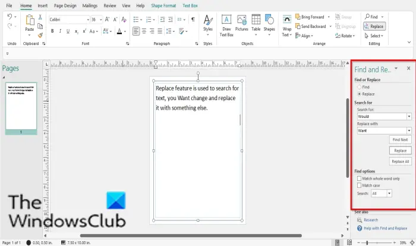Collapse the ribbon with the chevron
This screenshot has width=416, height=246.
click(x=409, y=42)
